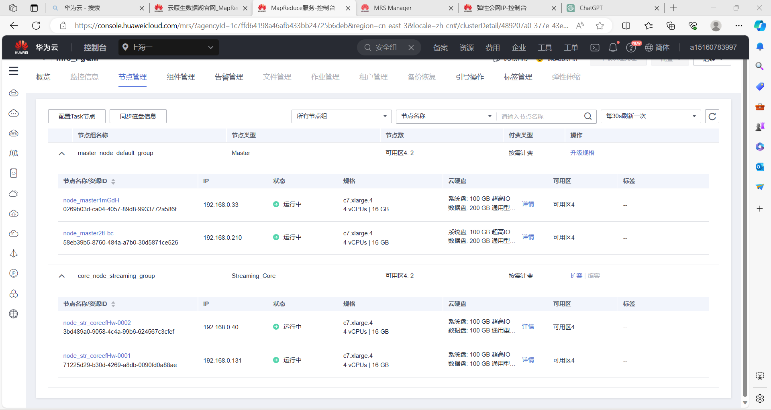
Task: View 详情 for the node_master1mGdH disks
Action: (x=528, y=204)
